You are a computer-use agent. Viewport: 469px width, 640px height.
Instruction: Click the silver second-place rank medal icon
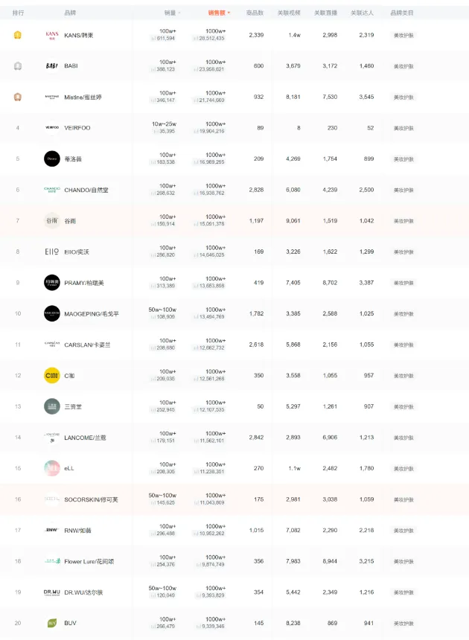18,65
